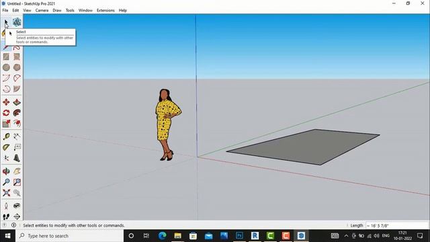The width and height of the screenshot is (430, 242).
Task: Select the Tape Measure tool
Action: click(6, 136)
